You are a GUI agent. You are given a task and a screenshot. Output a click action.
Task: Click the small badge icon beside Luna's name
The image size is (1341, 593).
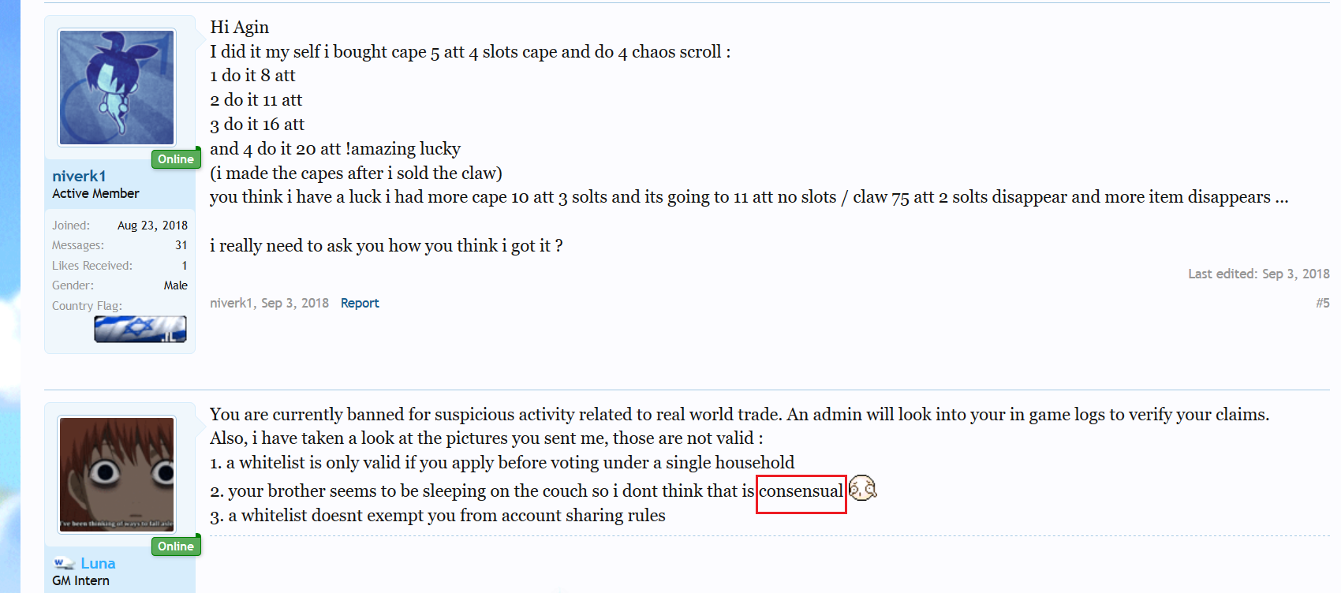click(64, 563)
